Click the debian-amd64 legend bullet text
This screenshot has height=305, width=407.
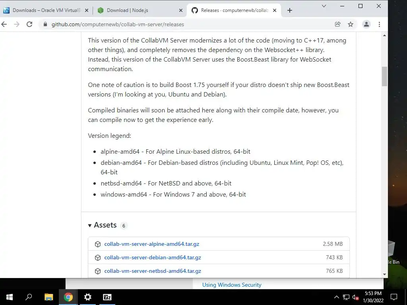pos(222,167)
